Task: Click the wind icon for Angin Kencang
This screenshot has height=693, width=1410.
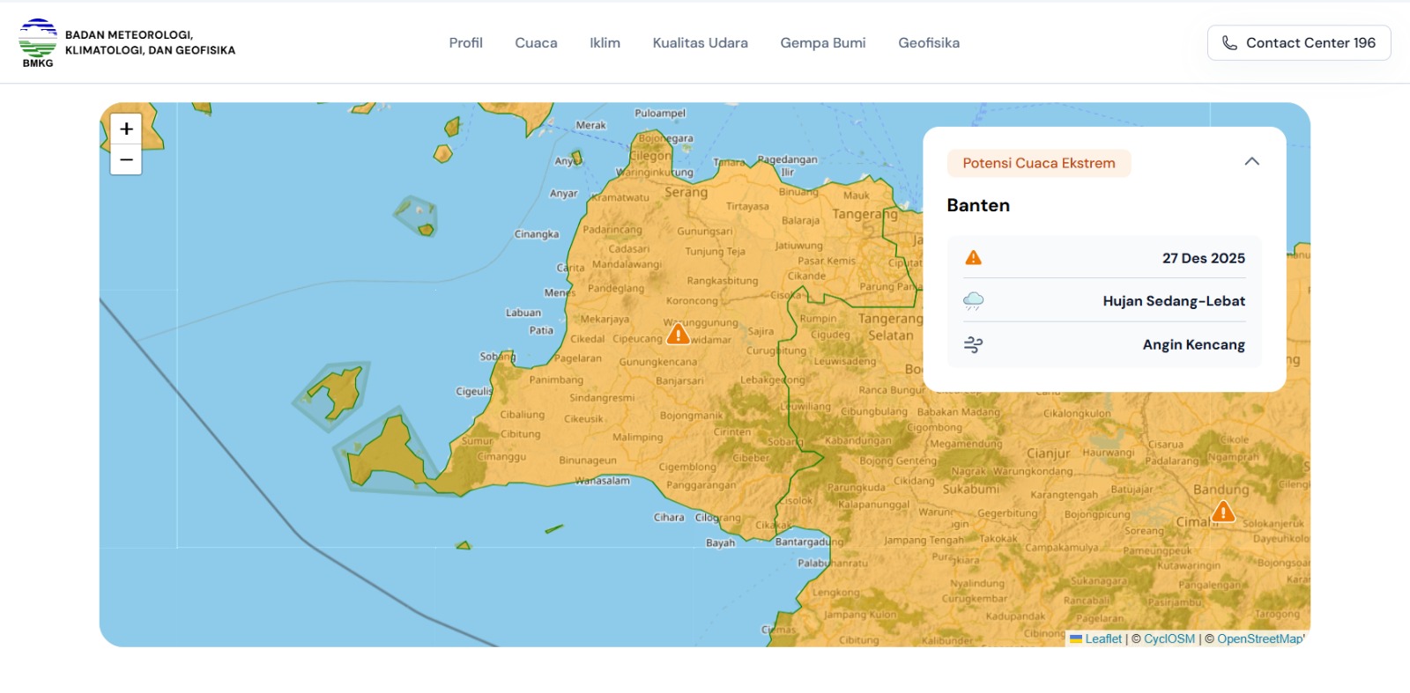Action: (x=973, y=344)
